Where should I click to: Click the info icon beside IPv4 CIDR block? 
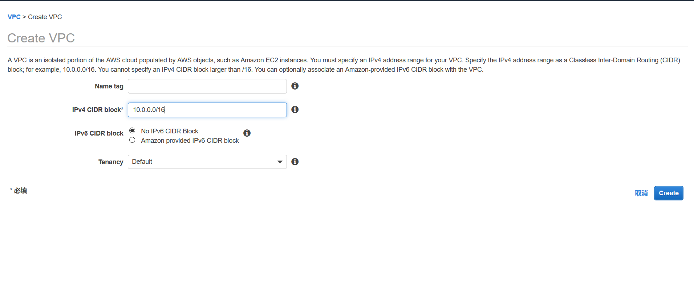tap(295, 109)
